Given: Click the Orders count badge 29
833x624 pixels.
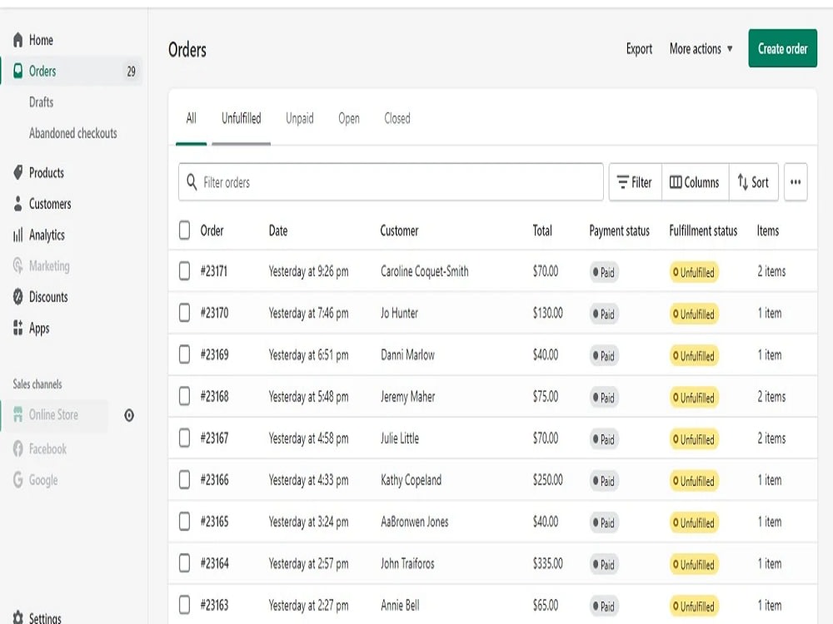Looking at the screenshot, I should (x=132, y=71).
